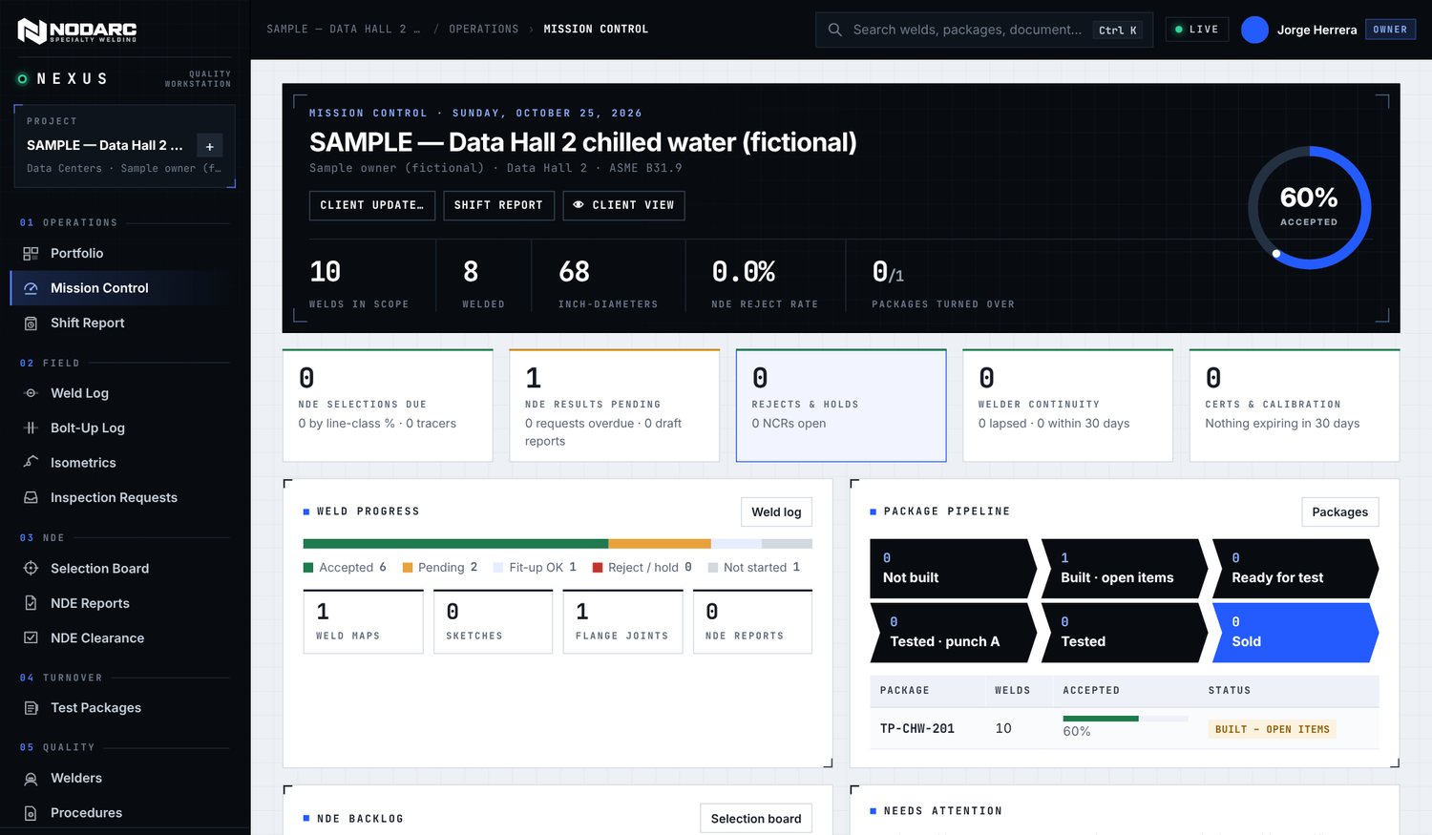Select the NDE Results Pending card

615,406
